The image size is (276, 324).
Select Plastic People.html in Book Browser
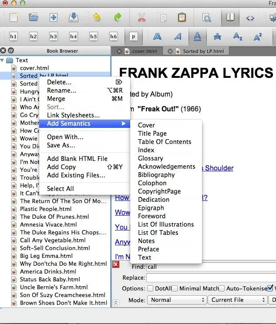pyautogui.click(x=46, y=209)
